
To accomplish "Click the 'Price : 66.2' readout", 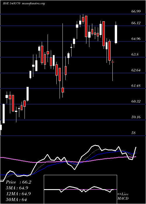I will pos(18,182).
